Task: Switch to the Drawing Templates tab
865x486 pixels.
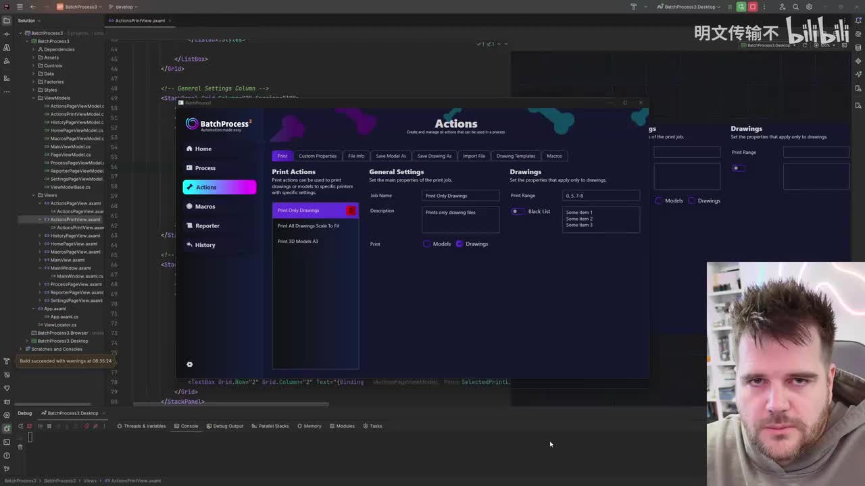Action: pyautogui.click(x=516, y=156)
